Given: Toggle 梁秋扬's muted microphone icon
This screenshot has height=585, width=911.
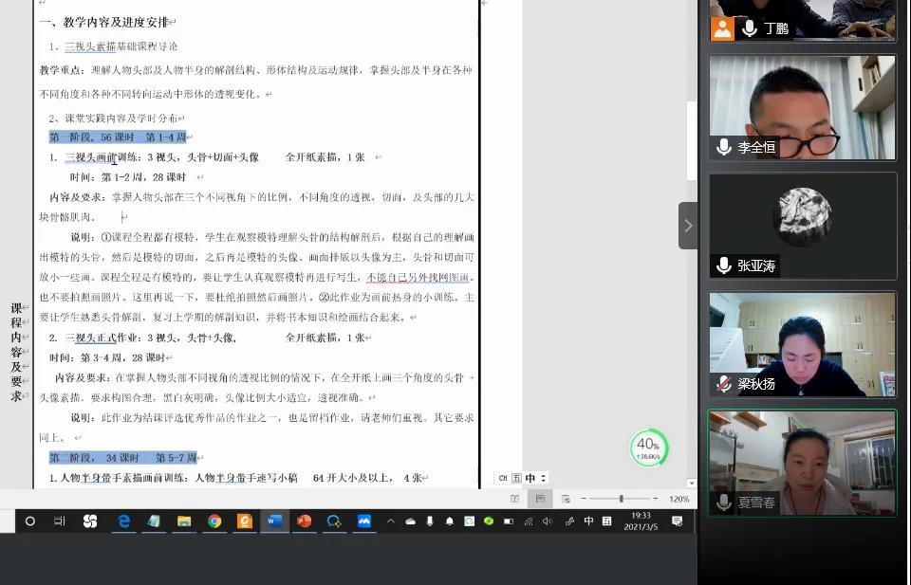Looking at the screenshot, I should coord(724,384).
